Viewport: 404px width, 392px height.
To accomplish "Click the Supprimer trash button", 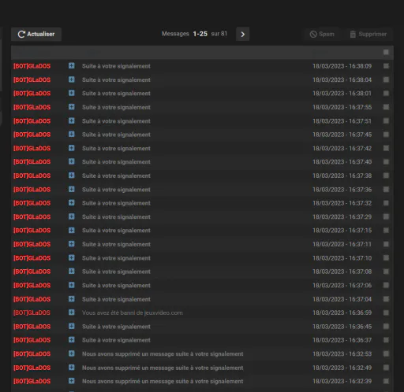I will click(368, 34).
